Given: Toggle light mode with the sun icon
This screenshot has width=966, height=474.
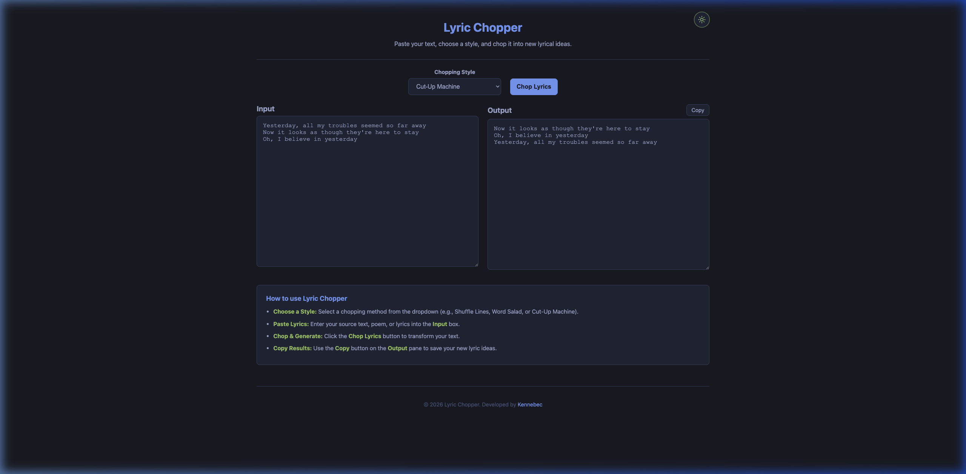Looking at the screenshot, I should click(701, 20).
